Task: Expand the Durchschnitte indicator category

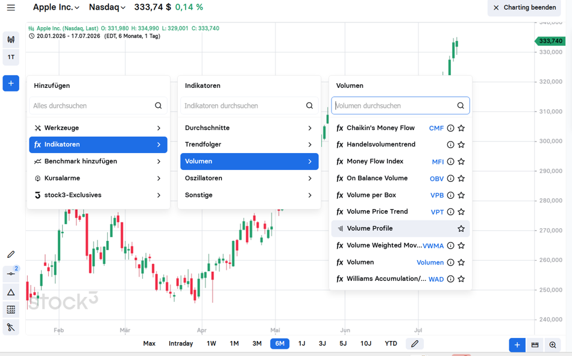Action: tap(250, 128)
